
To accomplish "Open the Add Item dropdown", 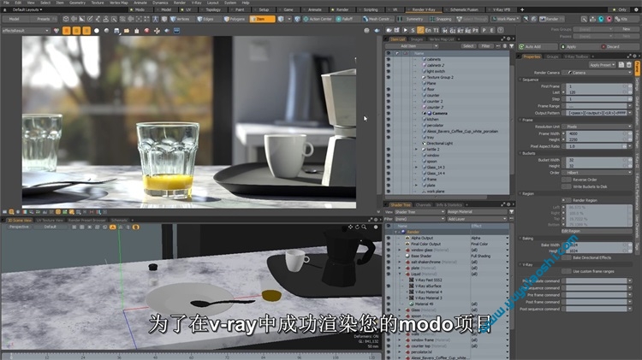I will click(413, 46).
